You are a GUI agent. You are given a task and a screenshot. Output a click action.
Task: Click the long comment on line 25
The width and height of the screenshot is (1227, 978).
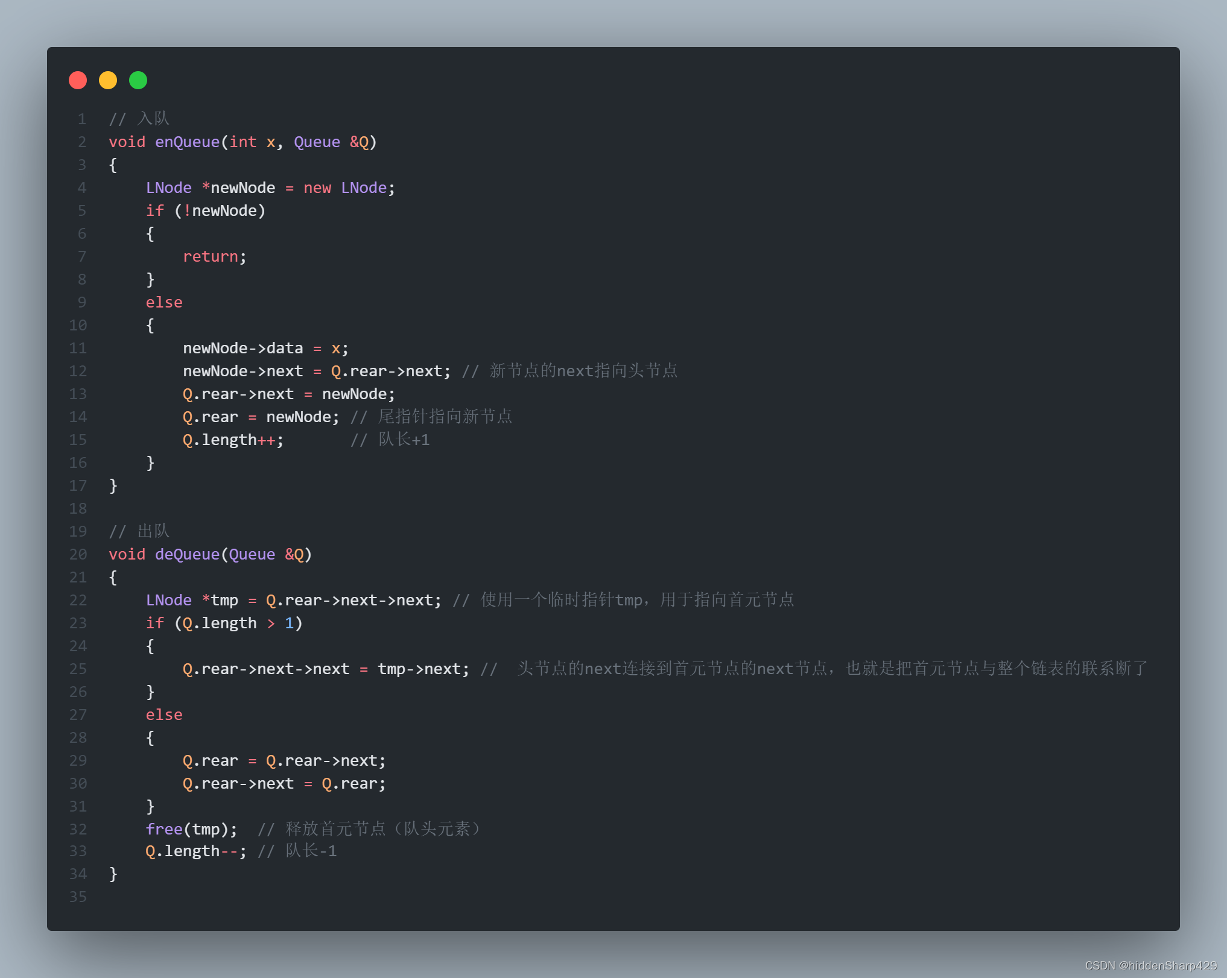[x=814, y=669]
